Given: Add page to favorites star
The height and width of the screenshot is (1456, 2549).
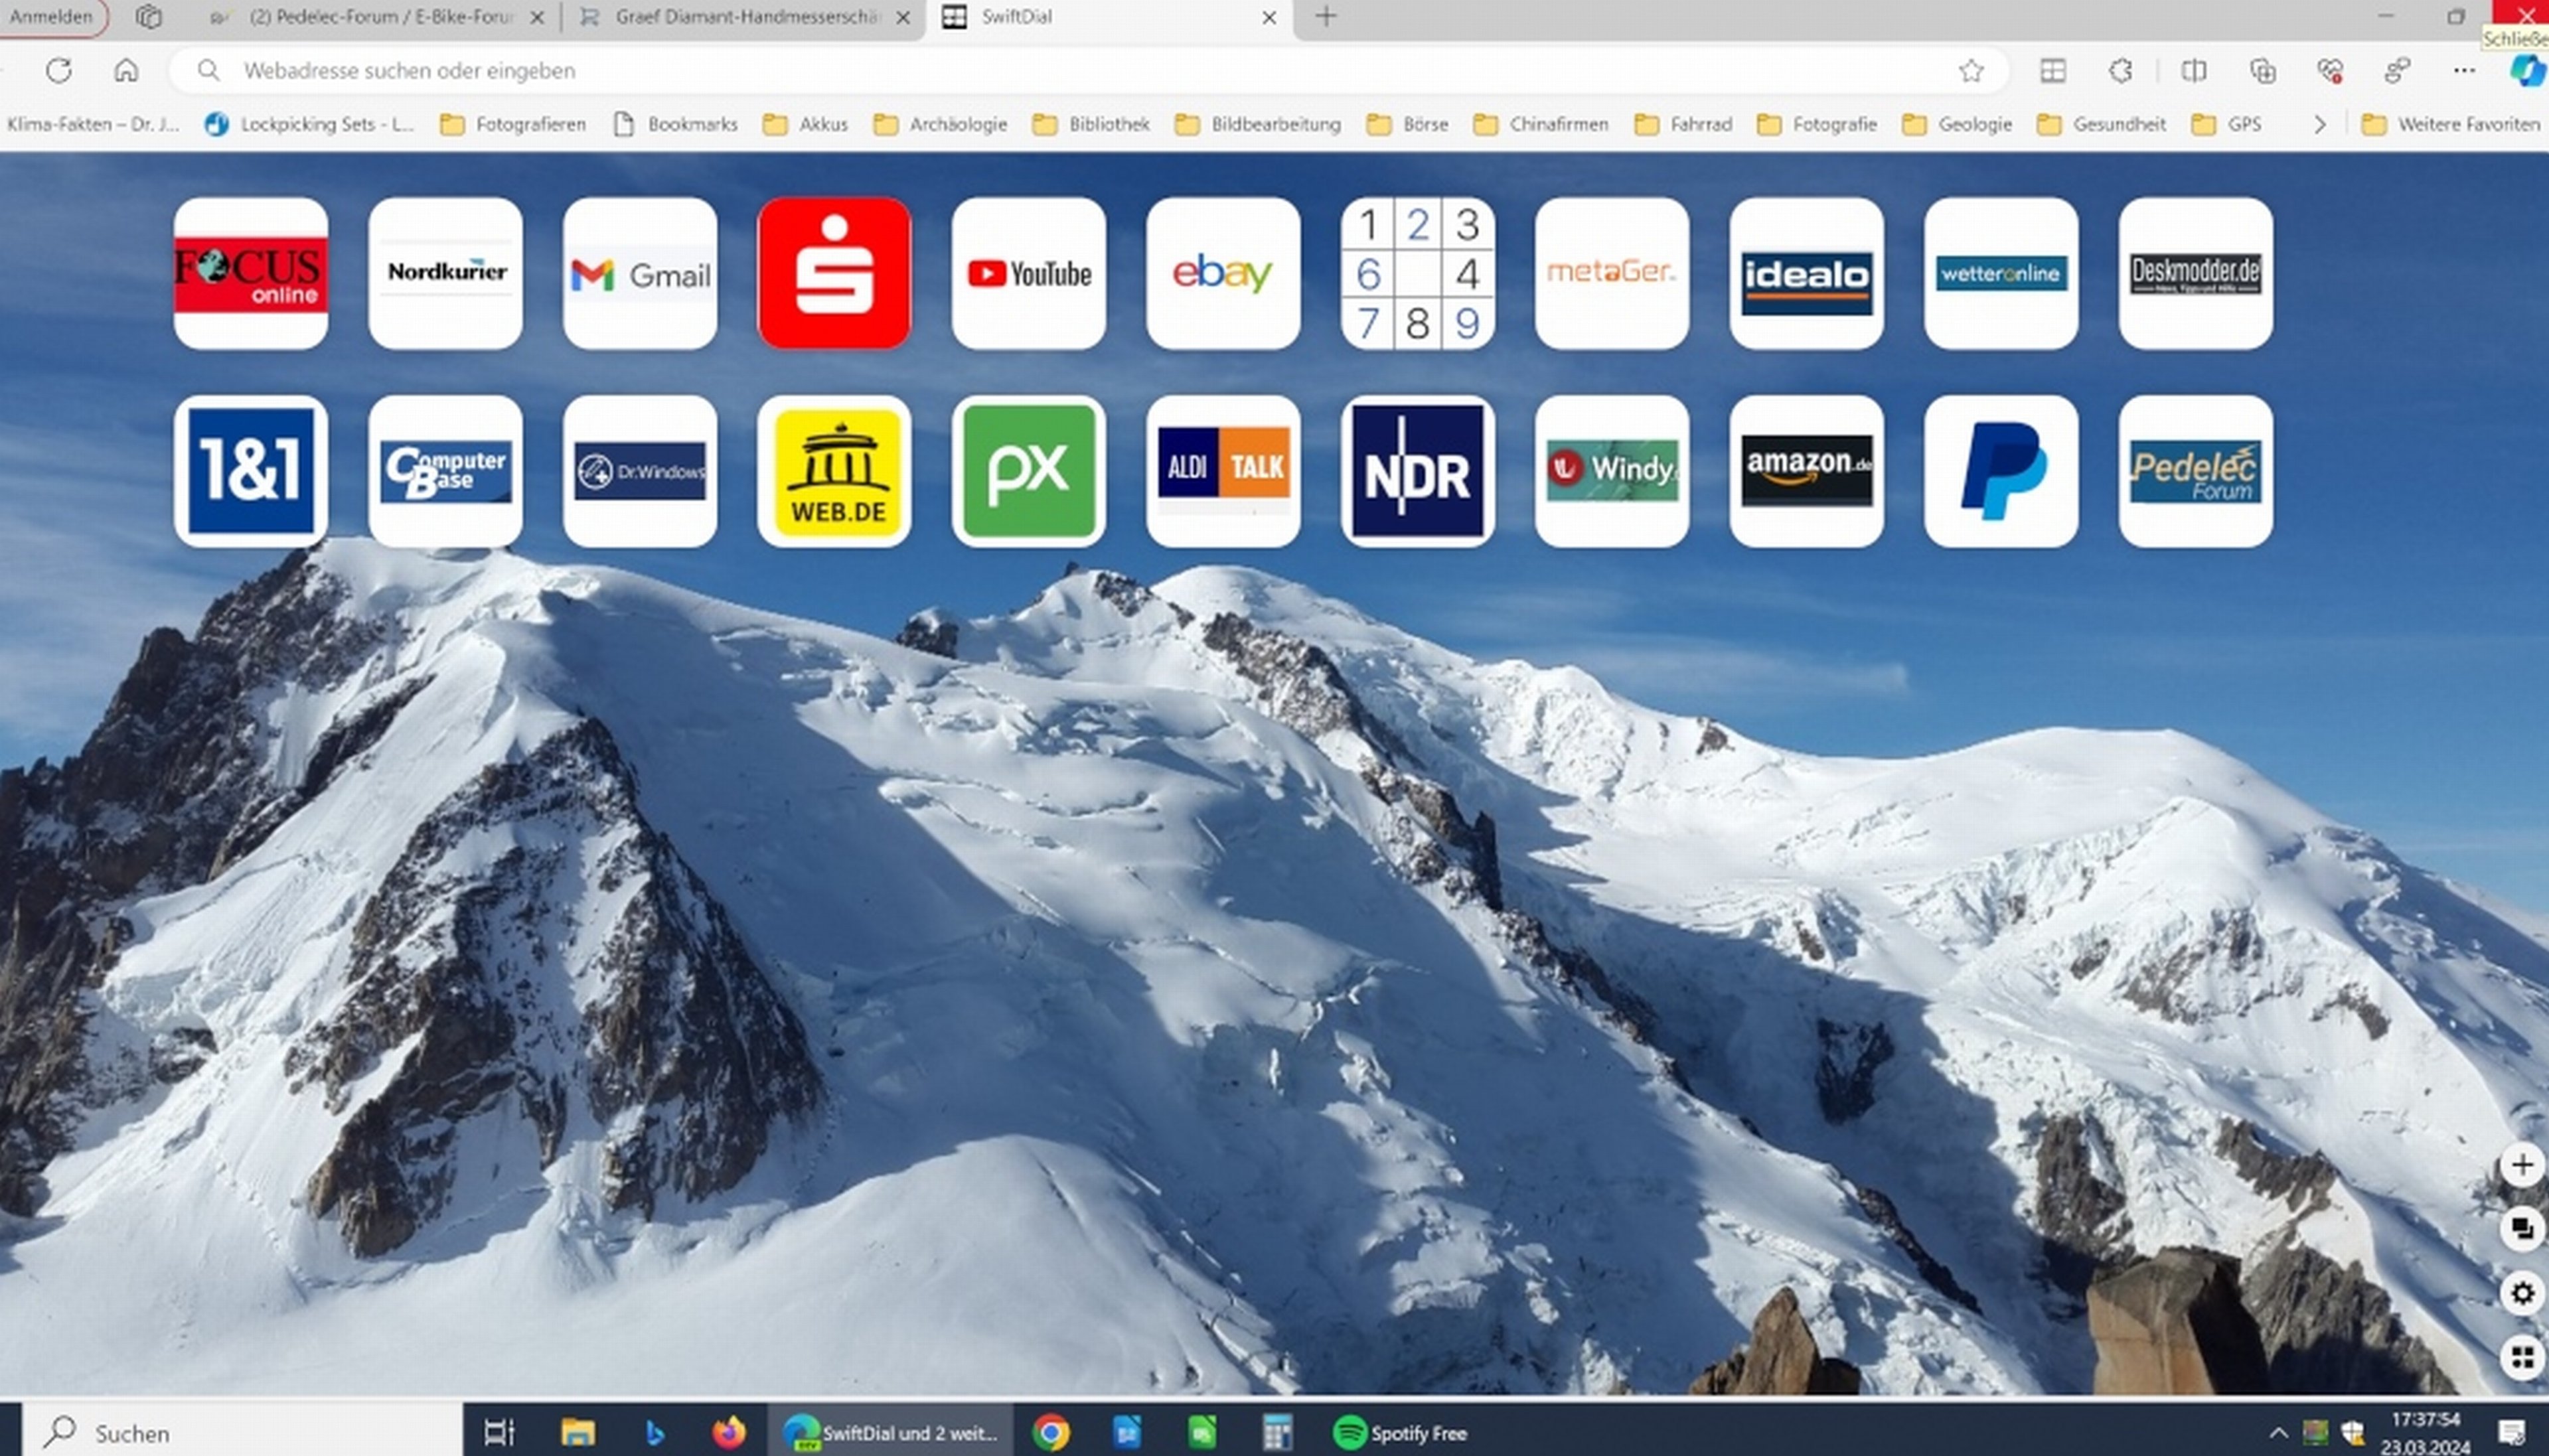Looking at the screenshot, I should pos(1970,71).
